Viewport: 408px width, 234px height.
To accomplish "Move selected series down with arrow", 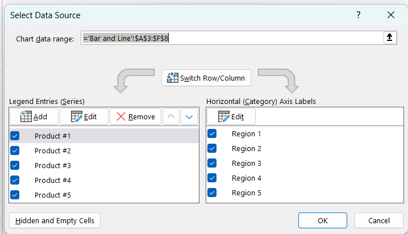I will click(x=189, y=117).
